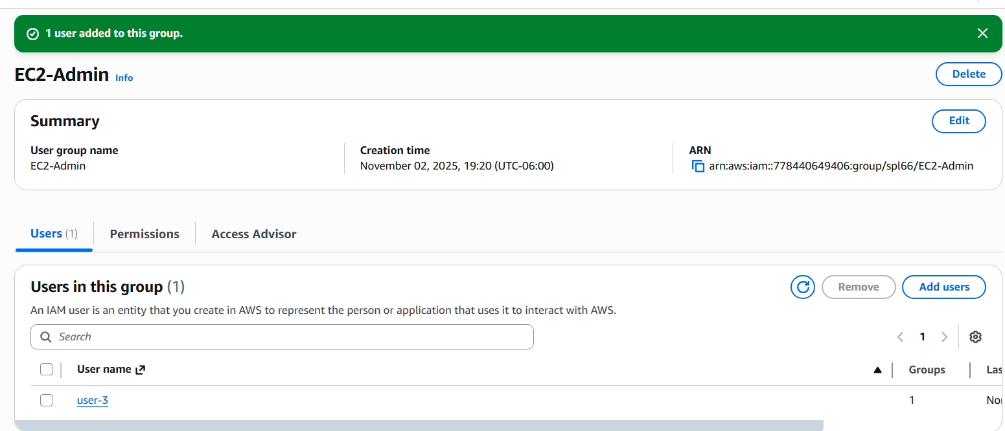Viewport: 1005px width, 431px height.
Task: Edit the group summary
Action: pos(958,121)
